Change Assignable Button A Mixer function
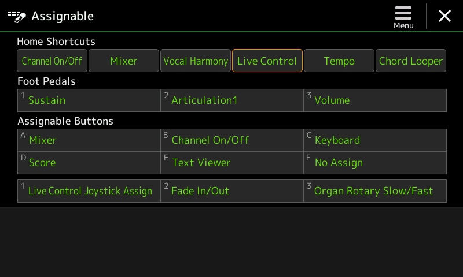Image resolution: width=463 pixels, height=277 pixels. [x=89, y=140]
